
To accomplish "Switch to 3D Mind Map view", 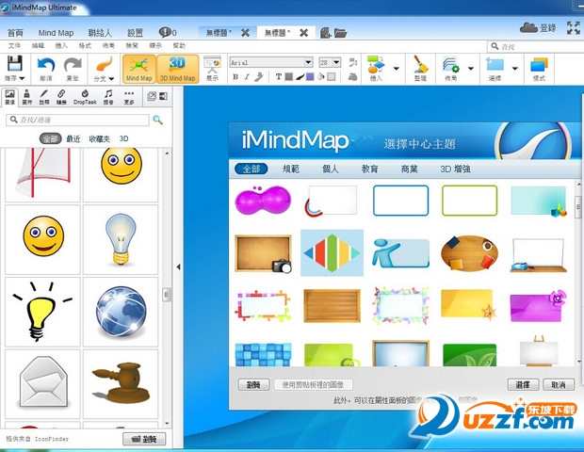I will [178, 69].
